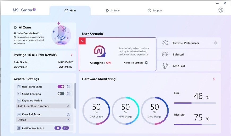Click the serial number M543524DYV
Image resolution: width=231 pixels, height=136 pixels.
tap(65, 62)
